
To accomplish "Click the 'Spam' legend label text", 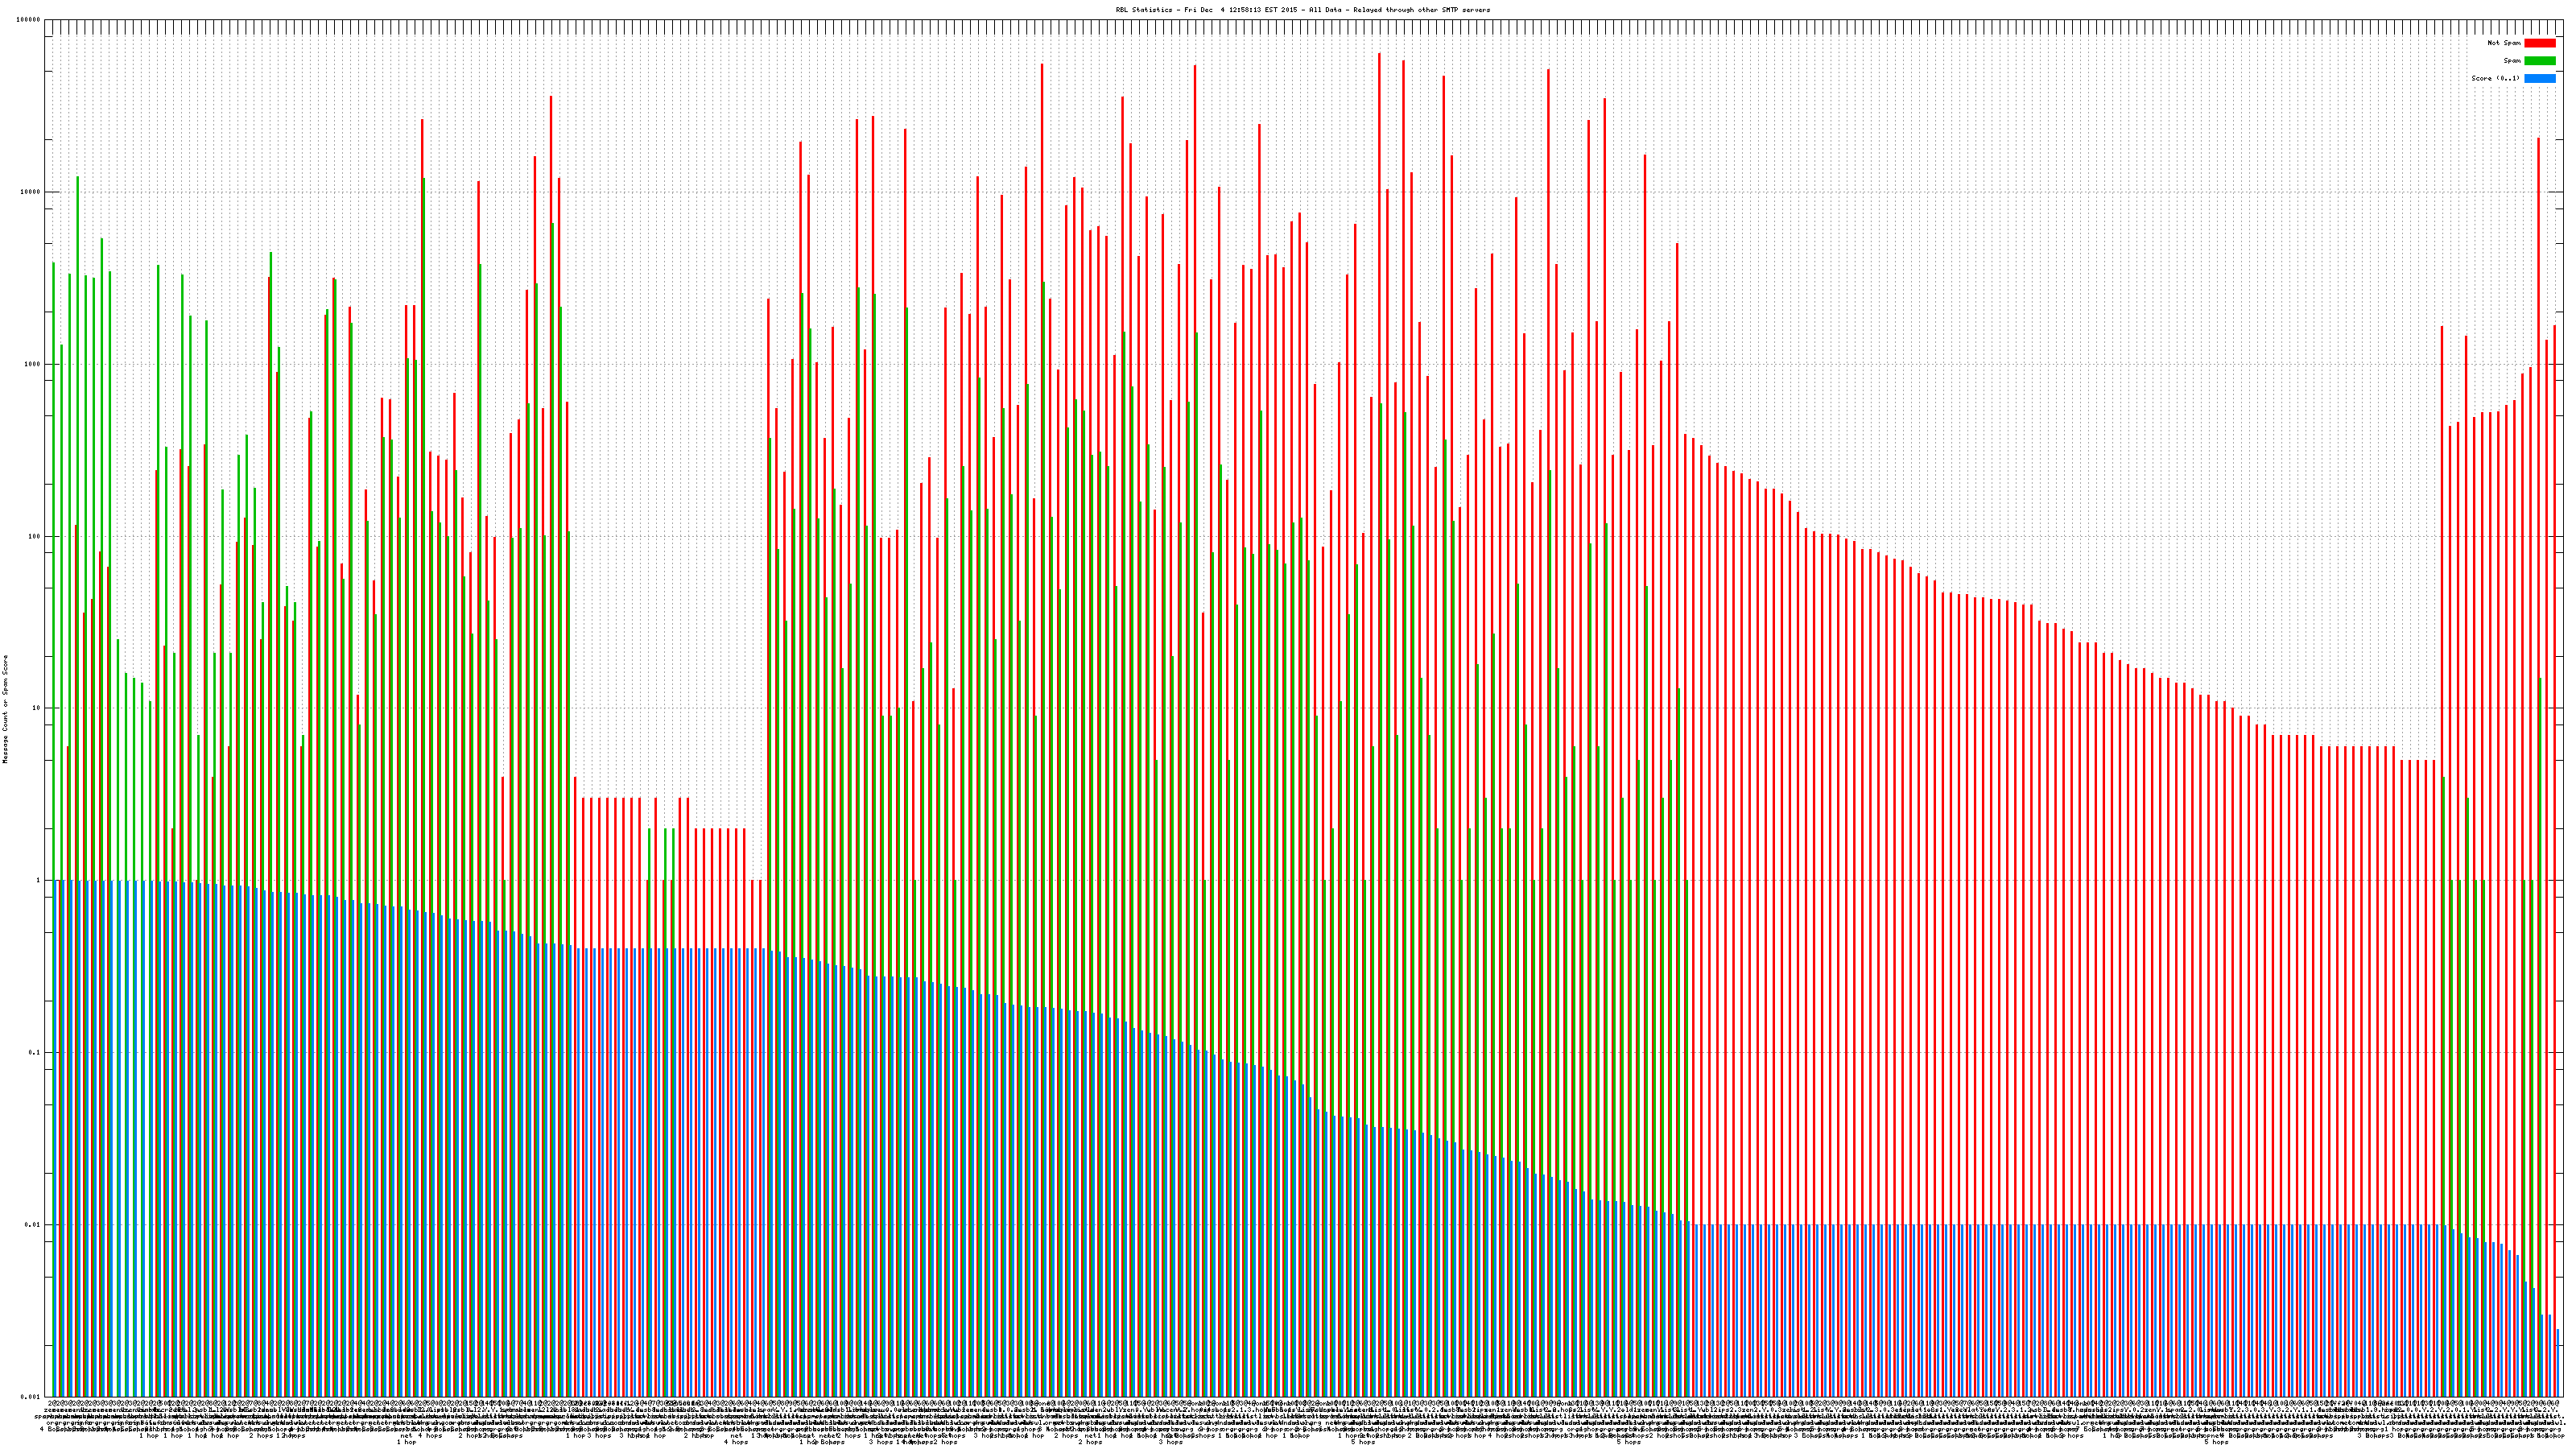I will coord(2511,61).
